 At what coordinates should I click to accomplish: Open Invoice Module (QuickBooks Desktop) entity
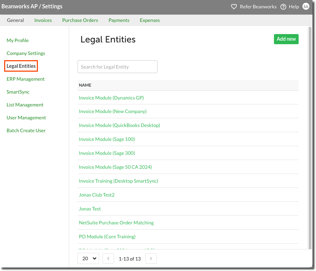click(x=120, y=125)
